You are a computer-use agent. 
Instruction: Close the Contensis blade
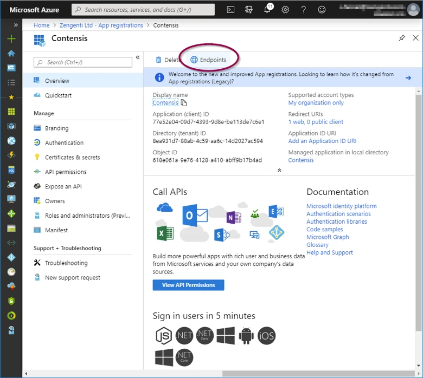point(415,38)
